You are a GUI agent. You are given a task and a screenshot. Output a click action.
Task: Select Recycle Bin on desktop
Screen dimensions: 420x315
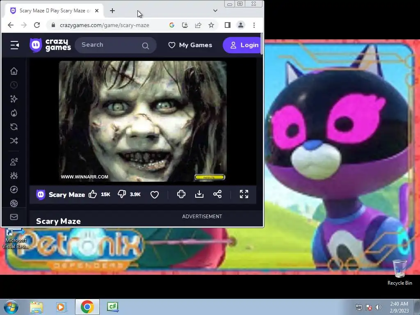[399, 272]
